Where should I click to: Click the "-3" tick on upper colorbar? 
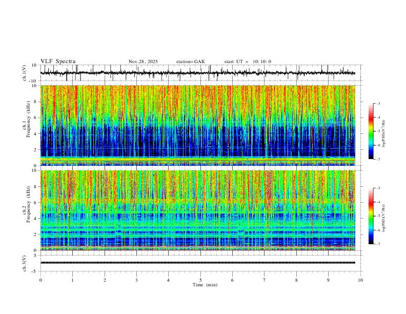pyautogui.click(x=378, y=103)
